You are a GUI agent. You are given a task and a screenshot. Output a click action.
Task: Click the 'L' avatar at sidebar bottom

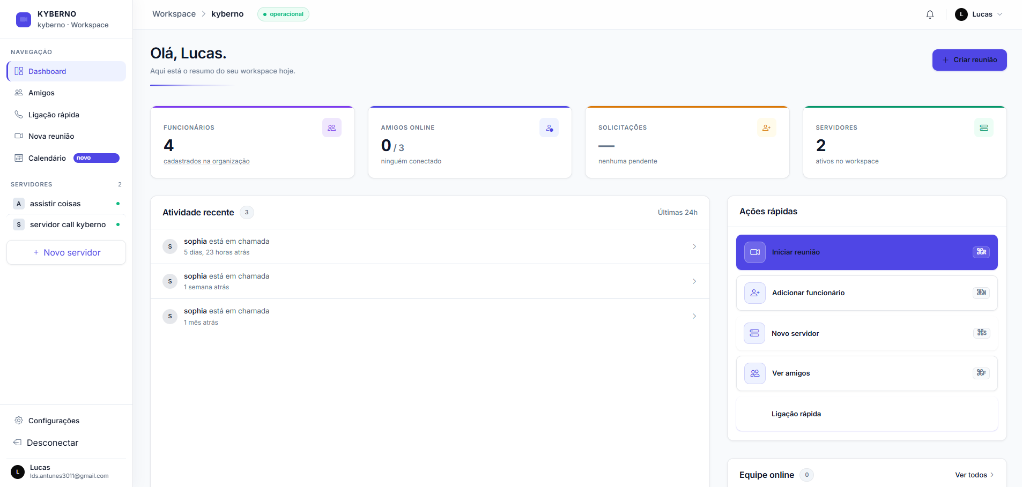pyautogui.click(x=18, y=472)
